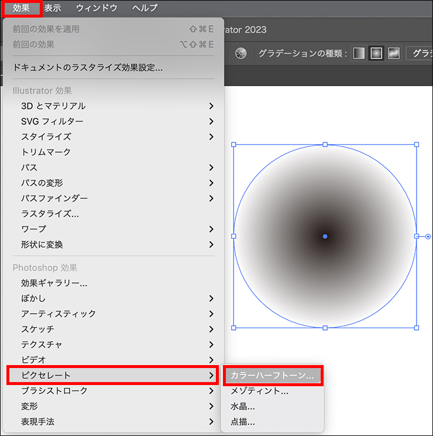Click the recolor artwork color wheel icon
The image size is (433, 436).
pyautogui.click(x=240, y=53)
